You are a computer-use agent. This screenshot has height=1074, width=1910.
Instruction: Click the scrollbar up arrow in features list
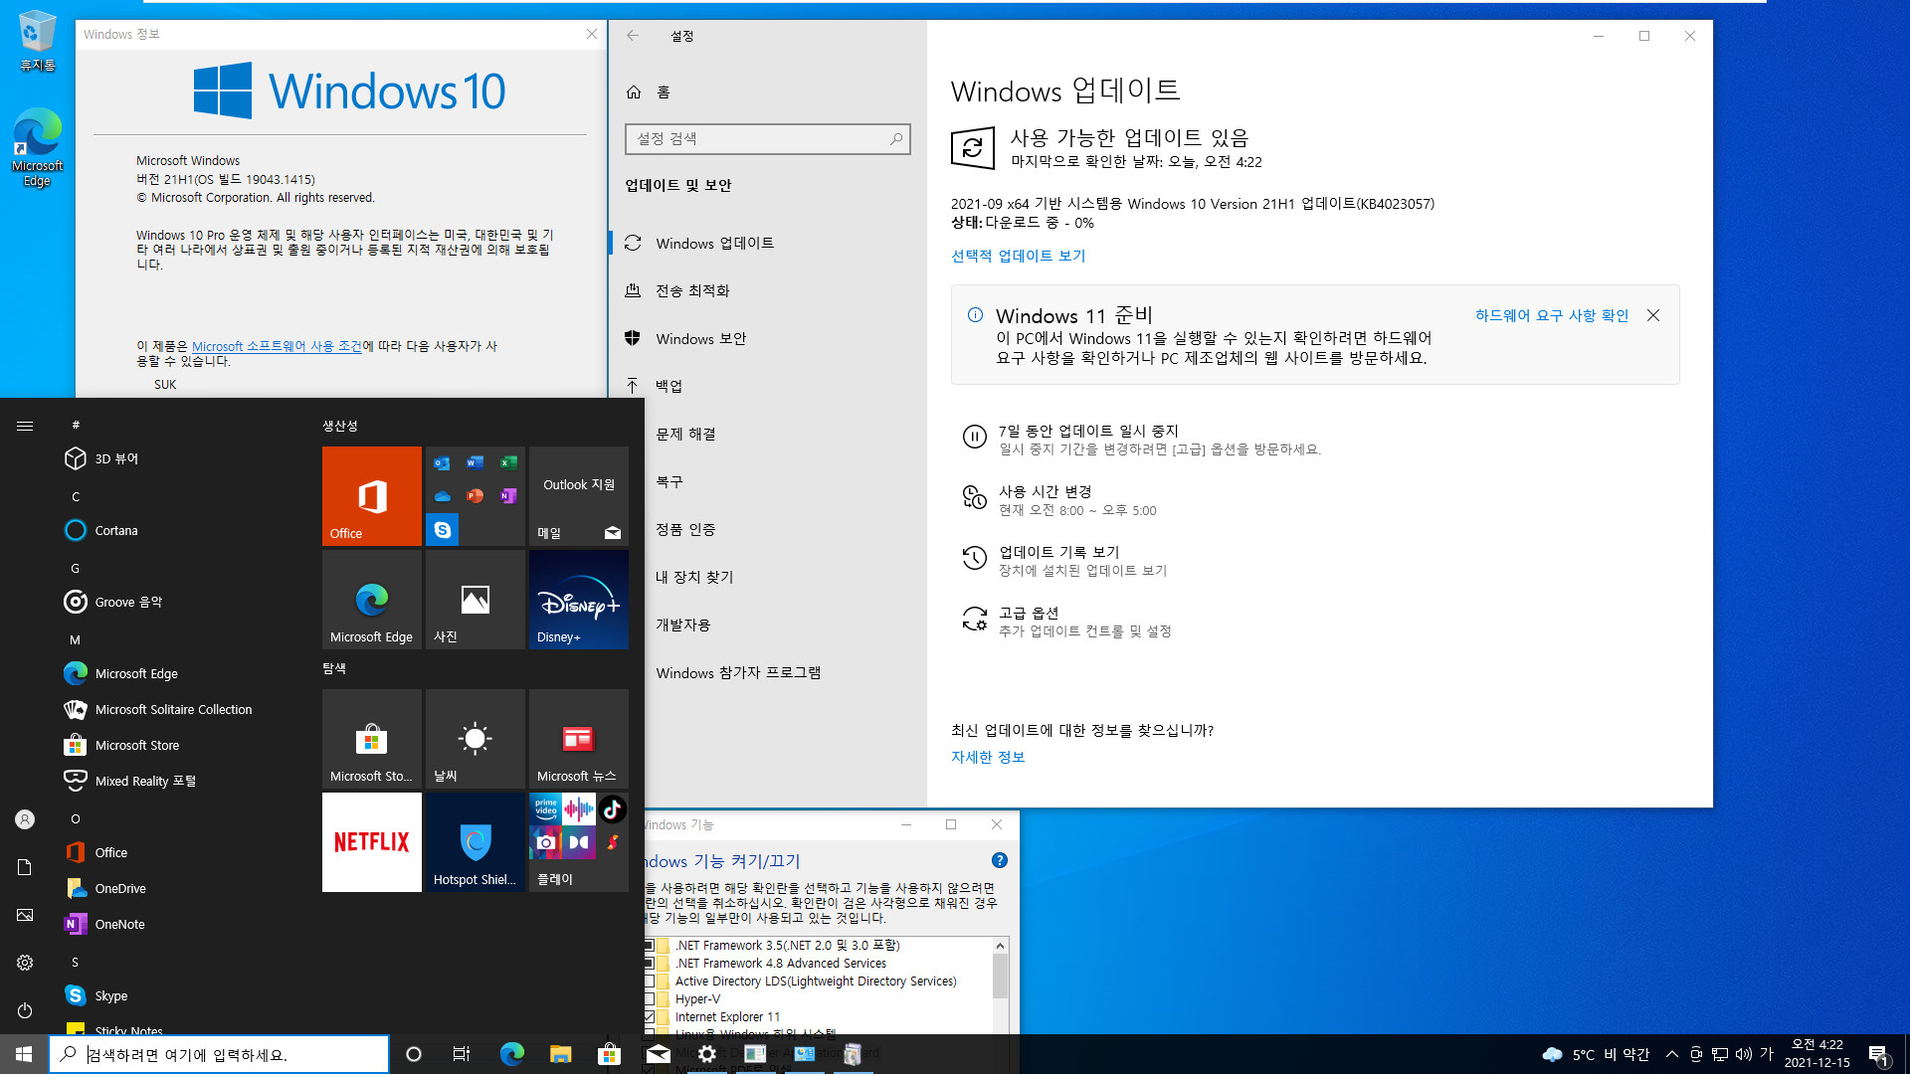tap(1000, 945)
